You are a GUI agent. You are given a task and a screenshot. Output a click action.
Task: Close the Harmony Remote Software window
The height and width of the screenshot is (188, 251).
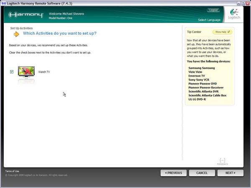248,3
